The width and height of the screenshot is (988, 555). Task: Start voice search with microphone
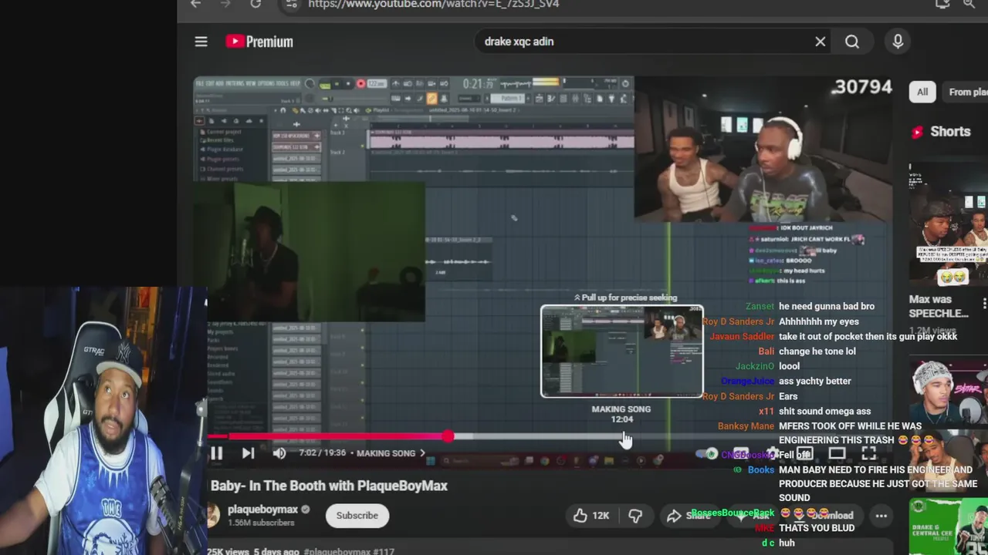[898, 42]
